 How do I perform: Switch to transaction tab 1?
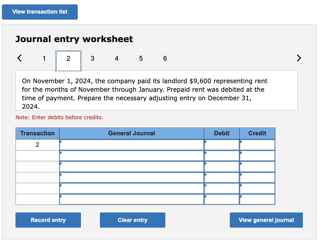pyautogui.click(x=44, y=58)
